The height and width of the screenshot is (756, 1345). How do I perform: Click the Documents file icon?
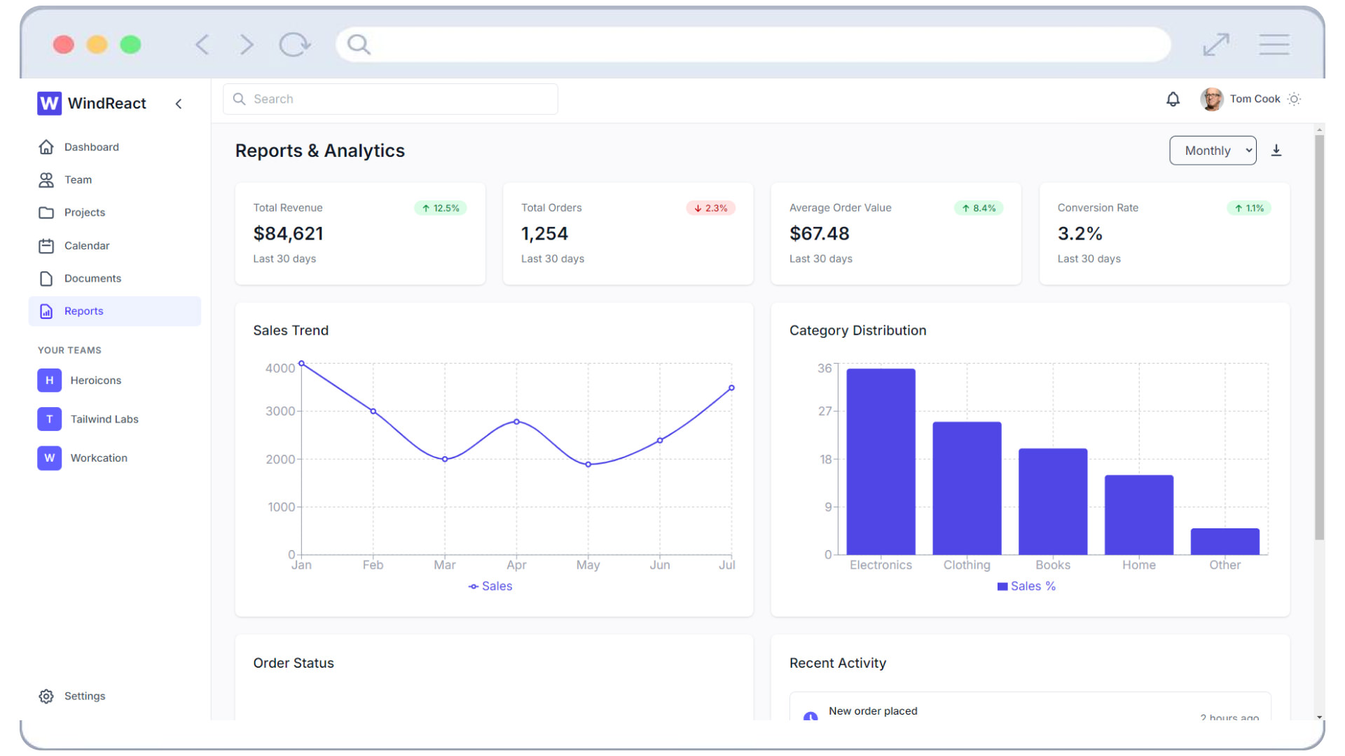pos(46,279)
